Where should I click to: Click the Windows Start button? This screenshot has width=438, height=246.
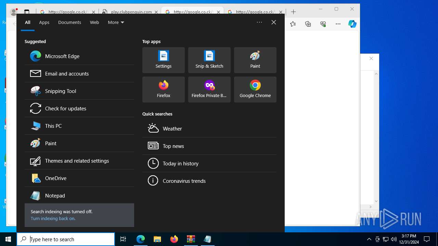pos(8,239)
